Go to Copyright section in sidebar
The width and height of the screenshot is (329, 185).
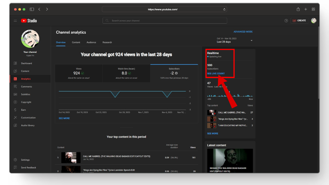26,102
